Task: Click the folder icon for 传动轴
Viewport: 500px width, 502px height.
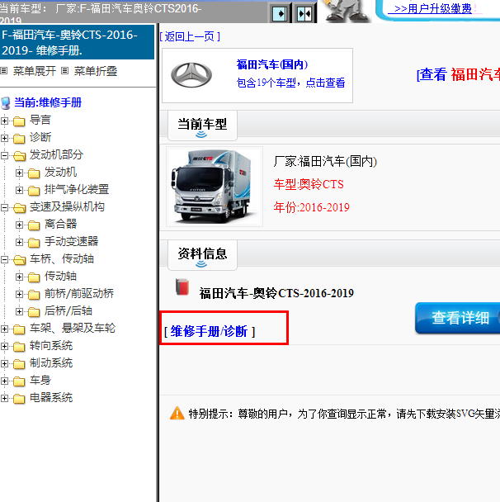Action: (x=34, y=277)
